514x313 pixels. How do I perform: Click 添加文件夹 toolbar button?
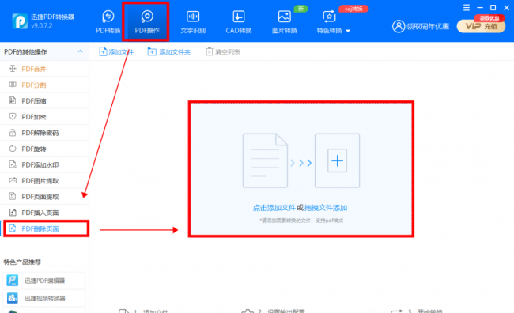point(168,52)
